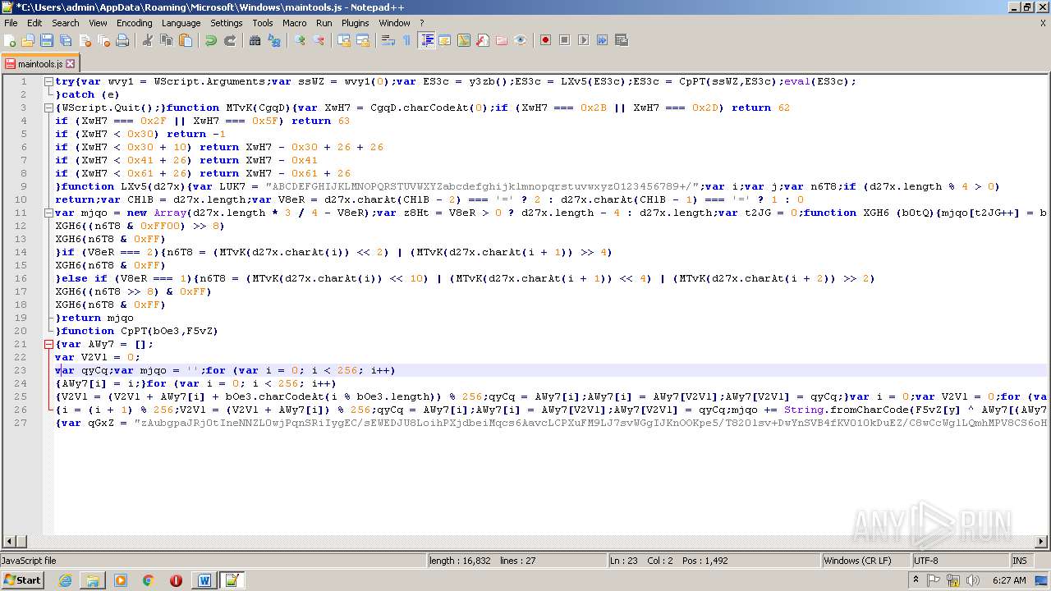The image size is (1051, 591).
Task: Redo the edit with the Redo arrow
Action: pyautogui.click(x=230, y=40)
